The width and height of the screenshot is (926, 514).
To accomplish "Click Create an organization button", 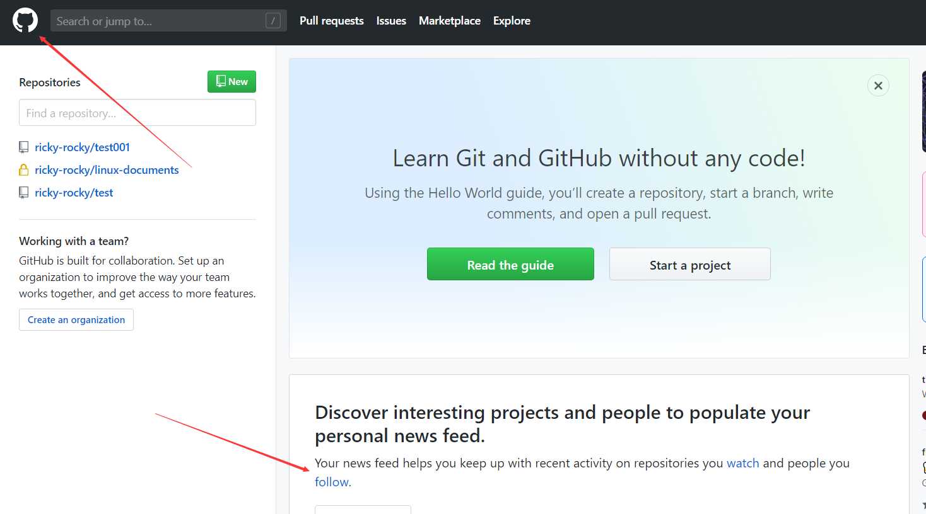I will pos(76,320).
